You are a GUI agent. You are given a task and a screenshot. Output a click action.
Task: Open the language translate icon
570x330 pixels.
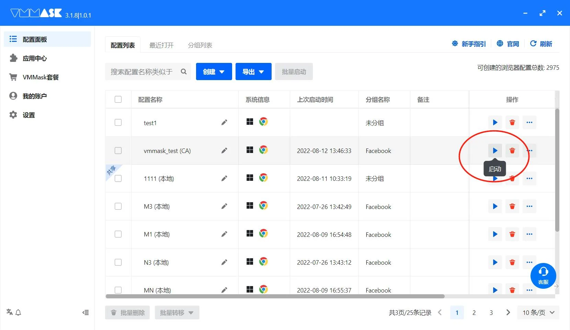(10, 312)
